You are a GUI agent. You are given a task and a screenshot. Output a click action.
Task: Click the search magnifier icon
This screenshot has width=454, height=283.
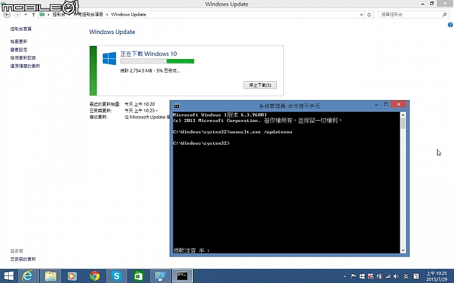445,14
